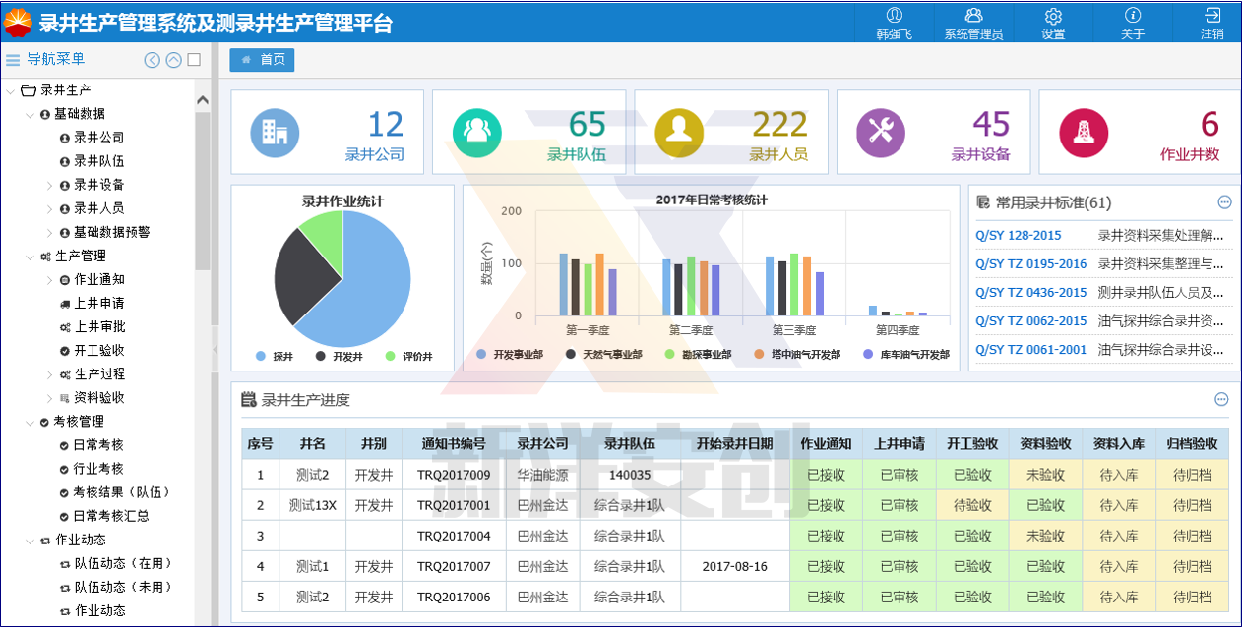
Task: Toggle 天然气事业部 series legend
Action: [x=603, y=354]
